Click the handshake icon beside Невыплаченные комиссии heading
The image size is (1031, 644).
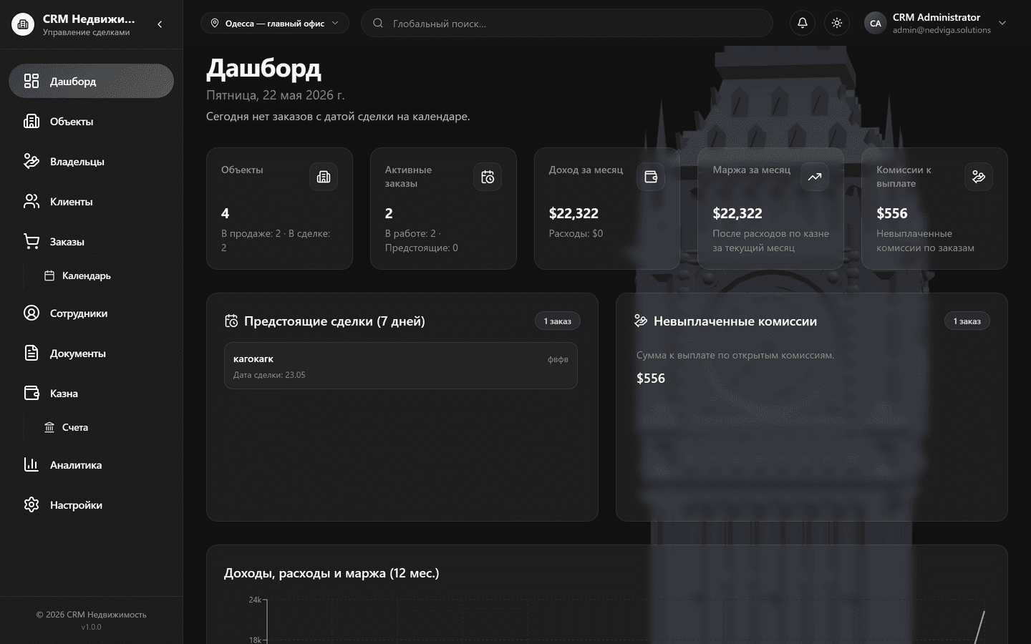click(641, 321)
